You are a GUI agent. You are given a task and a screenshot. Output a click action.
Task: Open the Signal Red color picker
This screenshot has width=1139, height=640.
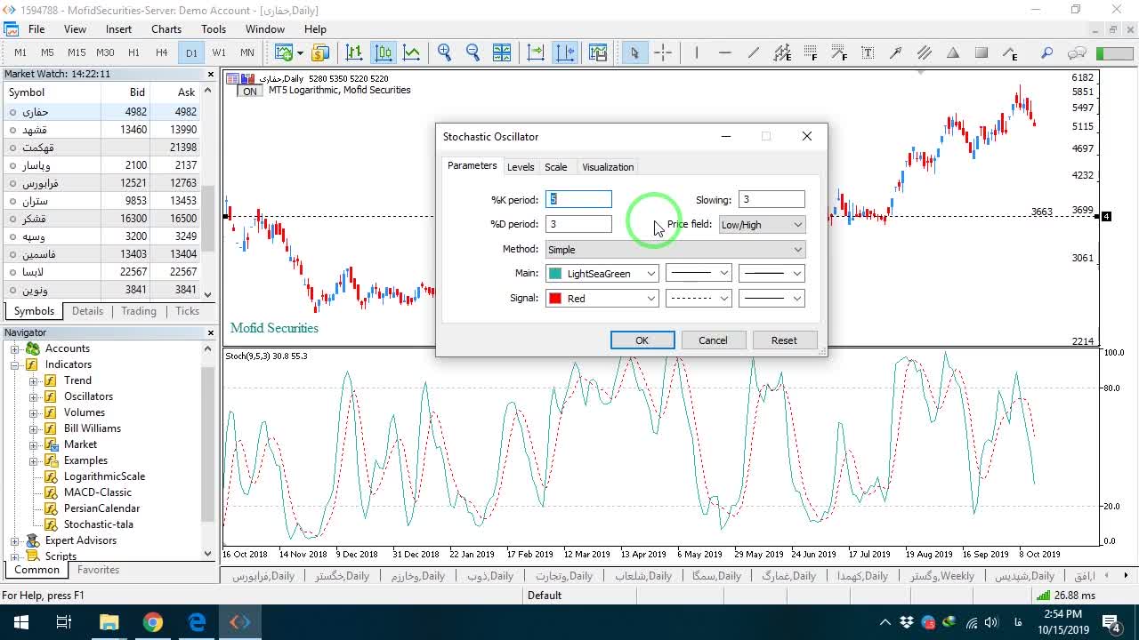pyautogui.click(x=602, y=299)
